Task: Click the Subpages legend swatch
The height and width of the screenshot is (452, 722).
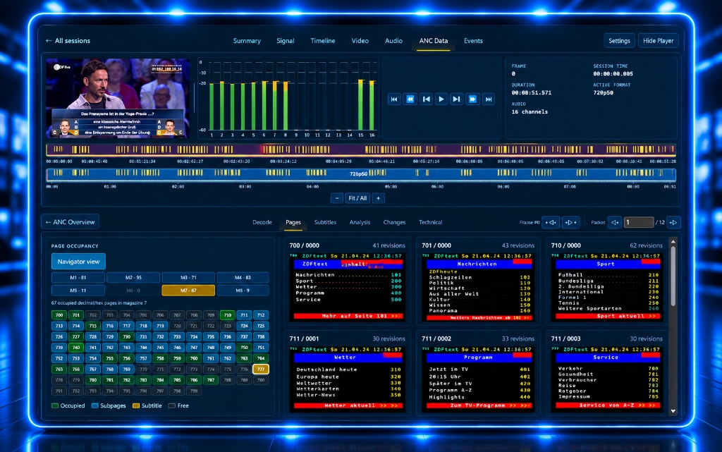Action: pos(95,406)
